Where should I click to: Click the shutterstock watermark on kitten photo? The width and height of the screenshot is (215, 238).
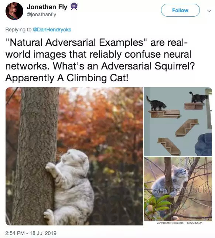(180, 190)
